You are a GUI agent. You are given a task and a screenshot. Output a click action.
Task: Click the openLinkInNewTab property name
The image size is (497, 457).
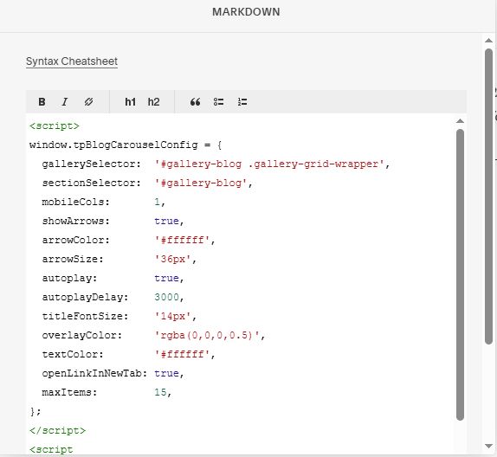pos(94,373)
